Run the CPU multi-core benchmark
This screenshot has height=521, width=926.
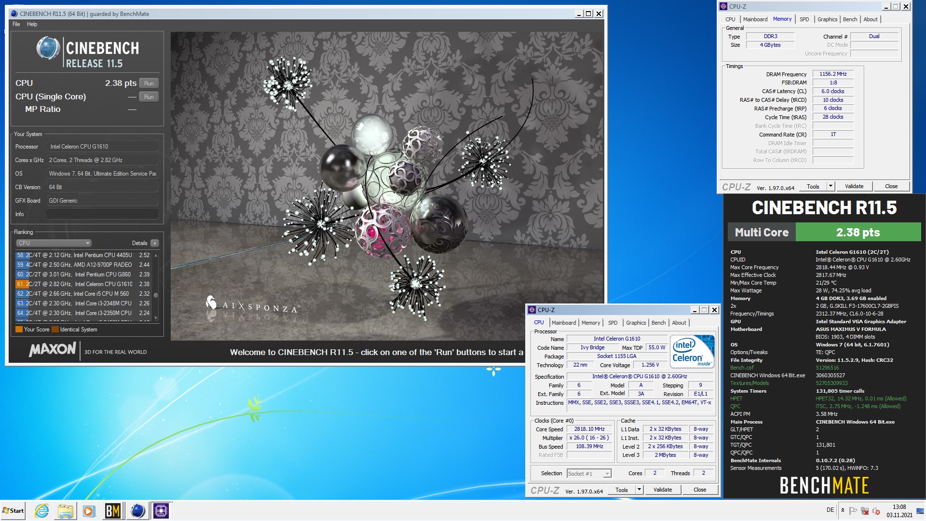coord(149,83)
